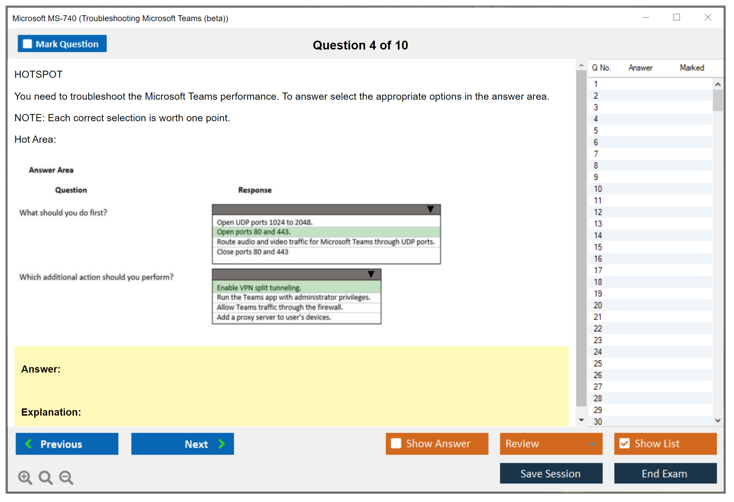
Task: Click the End Exam button
Action: point(665,473)
